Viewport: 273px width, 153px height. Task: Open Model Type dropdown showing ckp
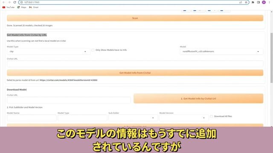point(48,51)
